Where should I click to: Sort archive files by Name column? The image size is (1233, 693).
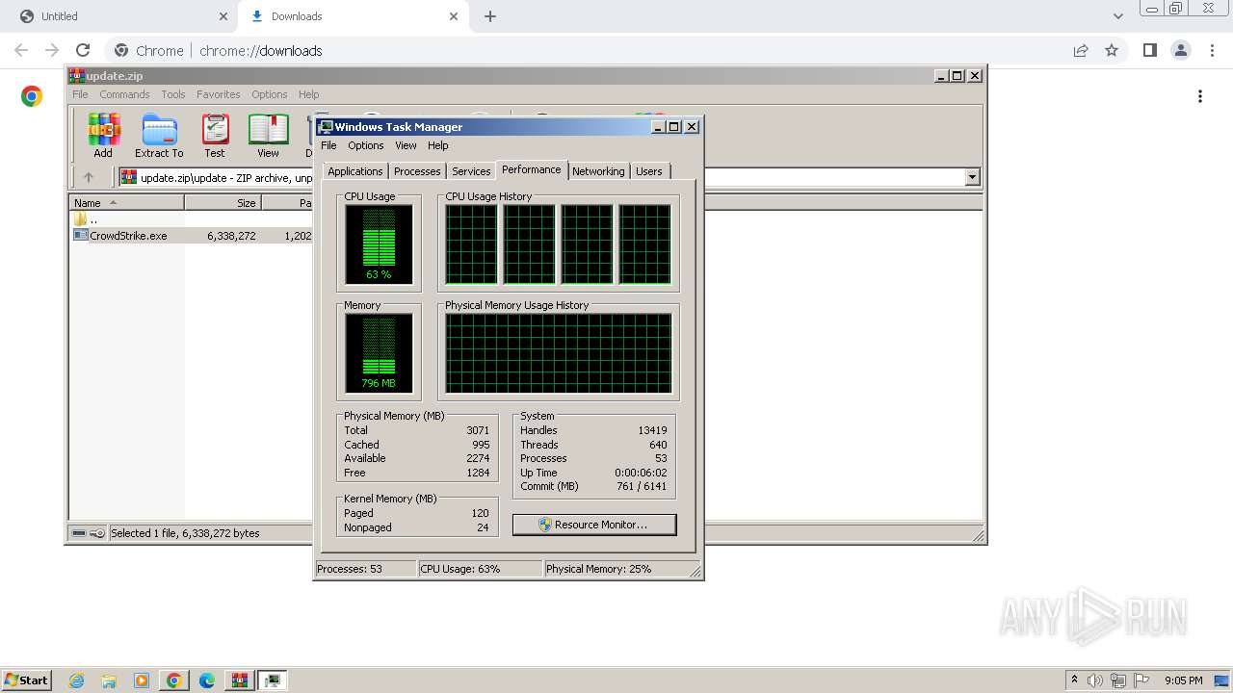click(126, 203)
